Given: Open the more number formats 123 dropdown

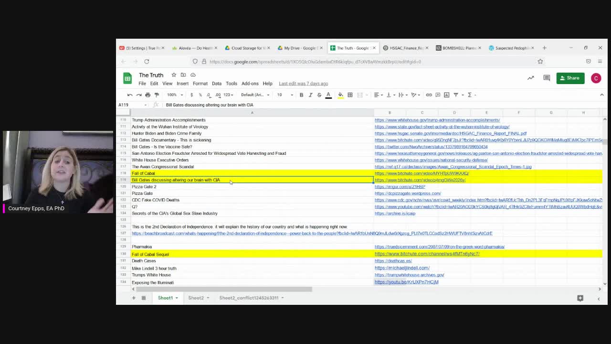Looking at the screenshot, I should pos(228,95).
